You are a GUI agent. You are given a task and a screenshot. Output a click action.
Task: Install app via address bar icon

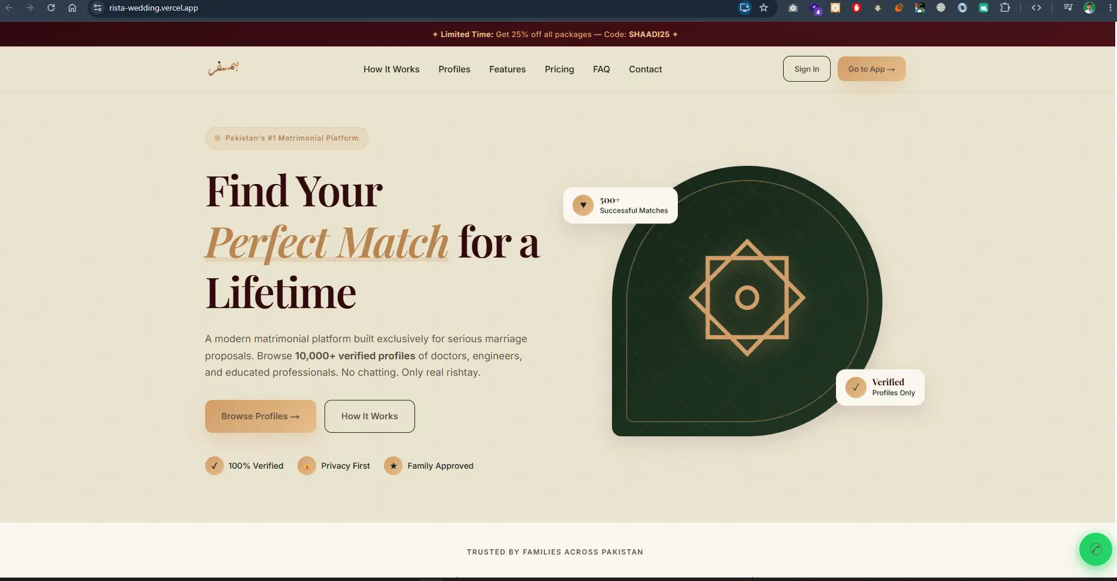(745, 8)
